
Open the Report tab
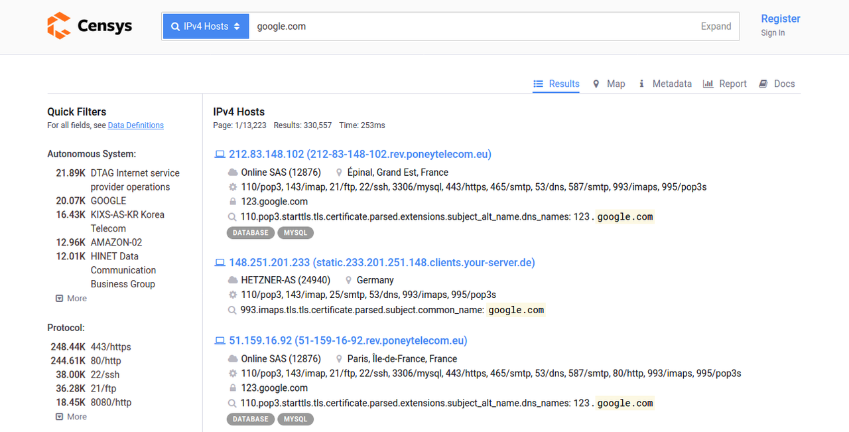point(724,84)
